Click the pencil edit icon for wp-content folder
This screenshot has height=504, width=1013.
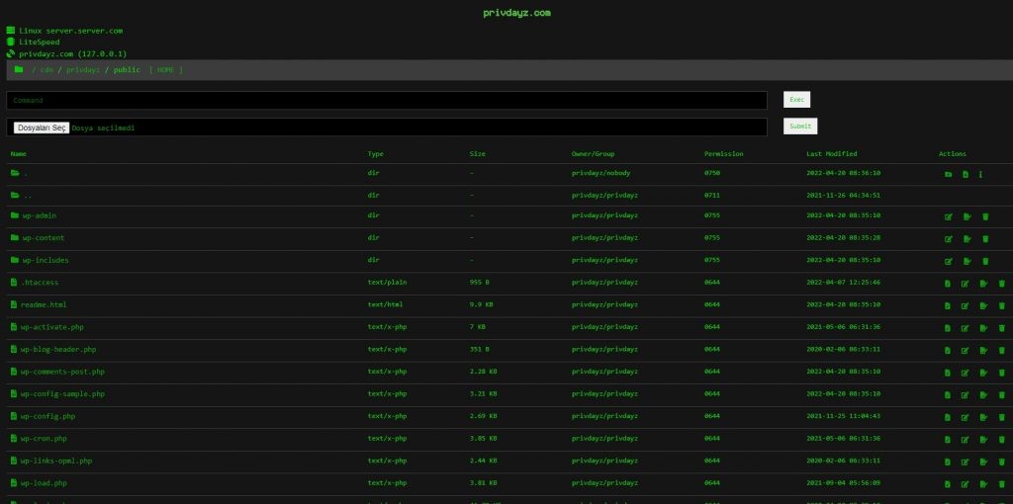click(948, 239)
